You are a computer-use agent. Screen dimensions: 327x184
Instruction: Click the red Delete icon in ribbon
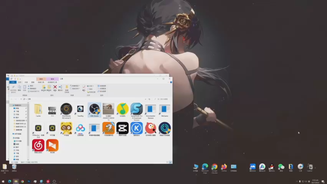tap(55, 88)
